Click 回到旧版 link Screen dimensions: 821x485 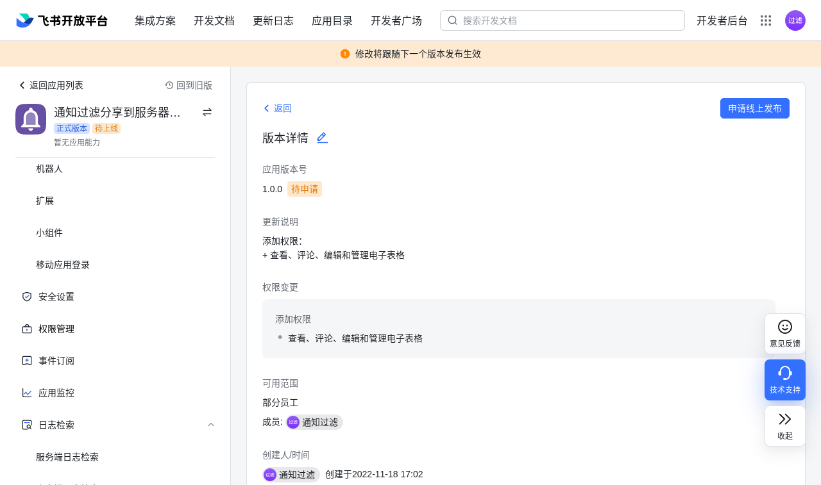[189, 85]
